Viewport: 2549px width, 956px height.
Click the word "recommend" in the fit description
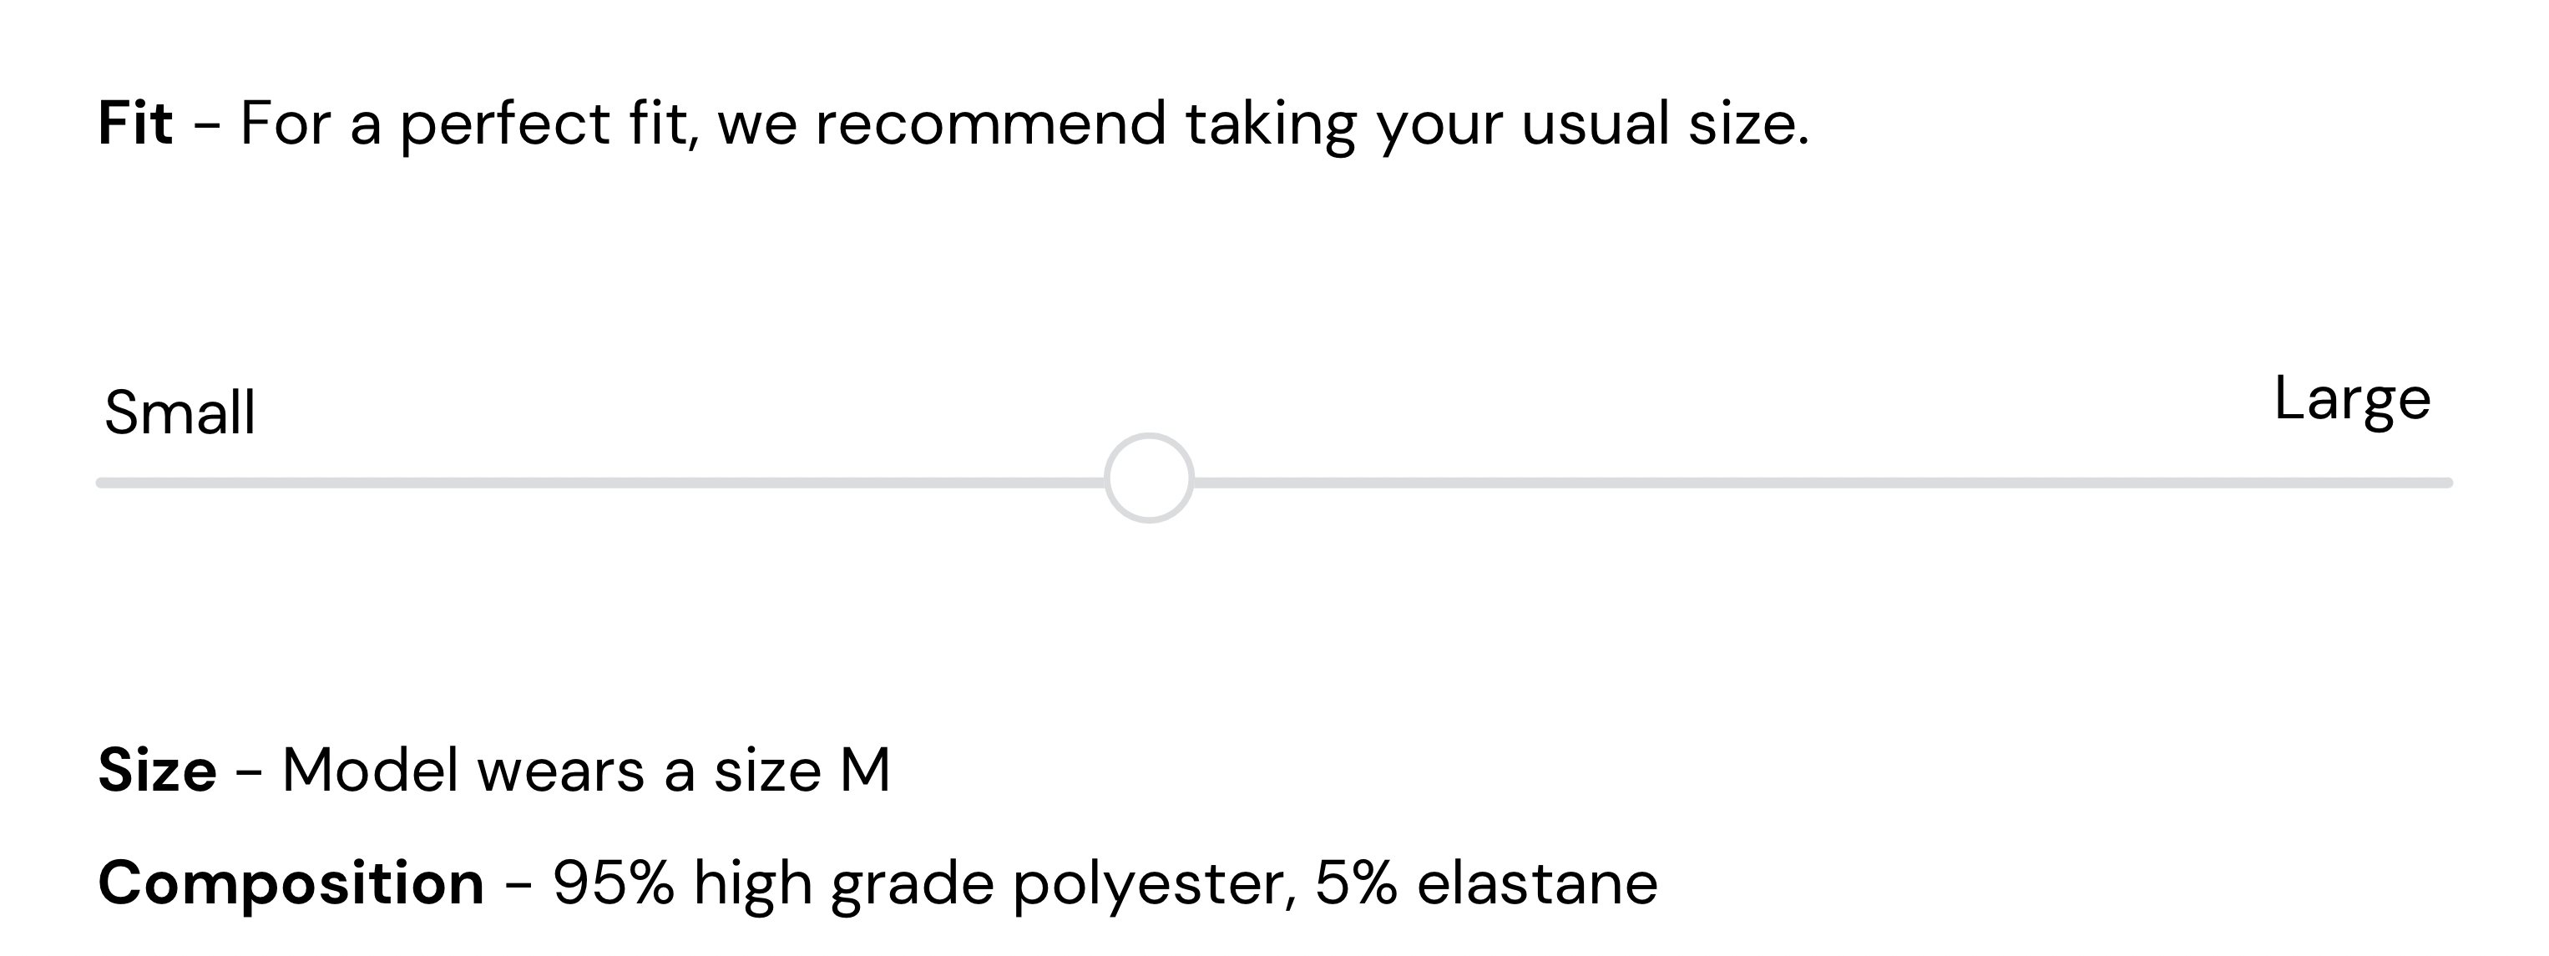click(990, 124)
